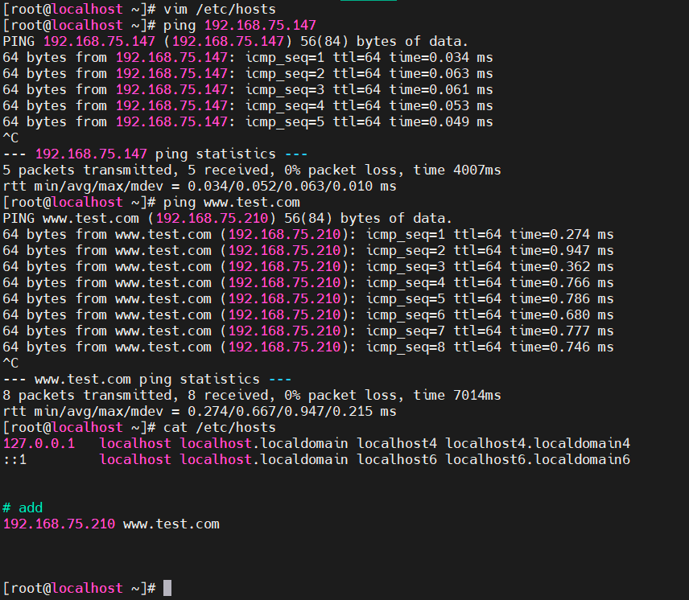This screenshot has height=600, width=689.
Task: Click the "time=0.063 ms" value
Action: pyautogui.click(x=441, y=74)
